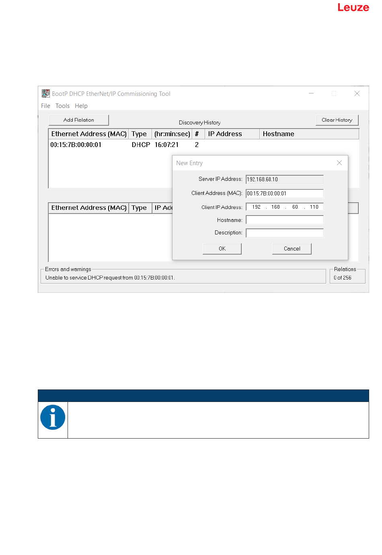Click the 16:07:21 time cell
382x555 pixels.
coord(166,145)
